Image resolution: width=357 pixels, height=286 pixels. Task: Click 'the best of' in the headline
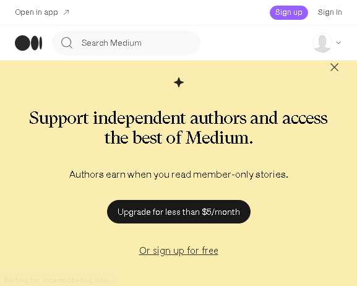click(143, 137)
